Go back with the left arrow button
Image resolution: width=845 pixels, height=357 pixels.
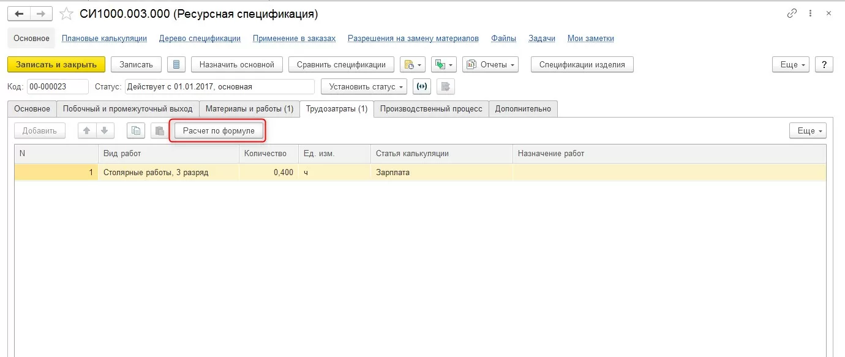[x=19, y=13]
